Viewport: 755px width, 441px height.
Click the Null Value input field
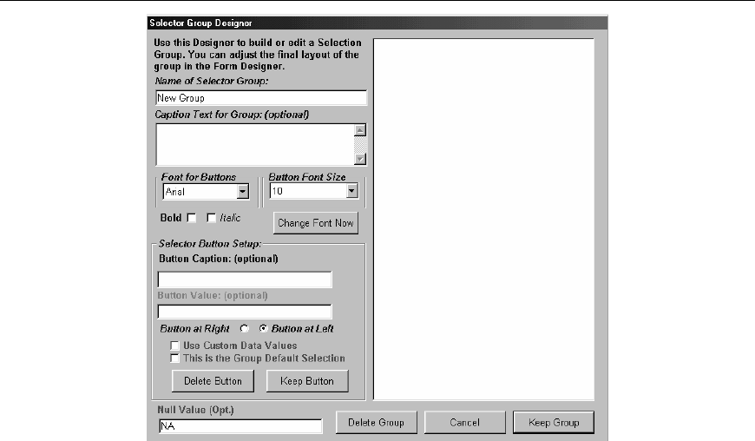click(240, 426)
